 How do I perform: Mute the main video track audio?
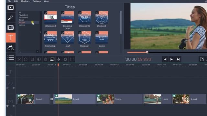(14, 106)
